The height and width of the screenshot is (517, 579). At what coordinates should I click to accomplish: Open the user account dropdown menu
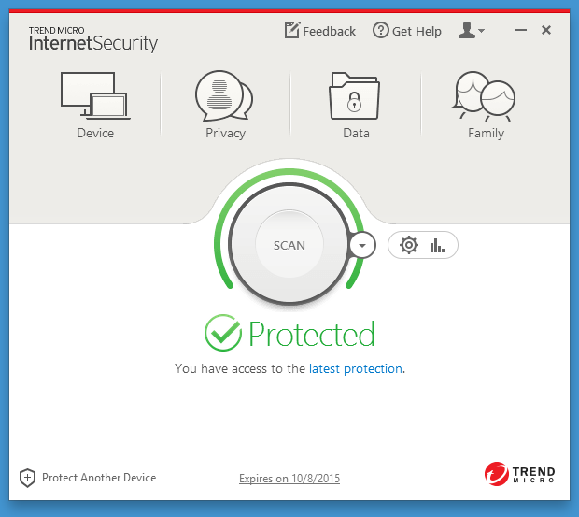point(472,31)
